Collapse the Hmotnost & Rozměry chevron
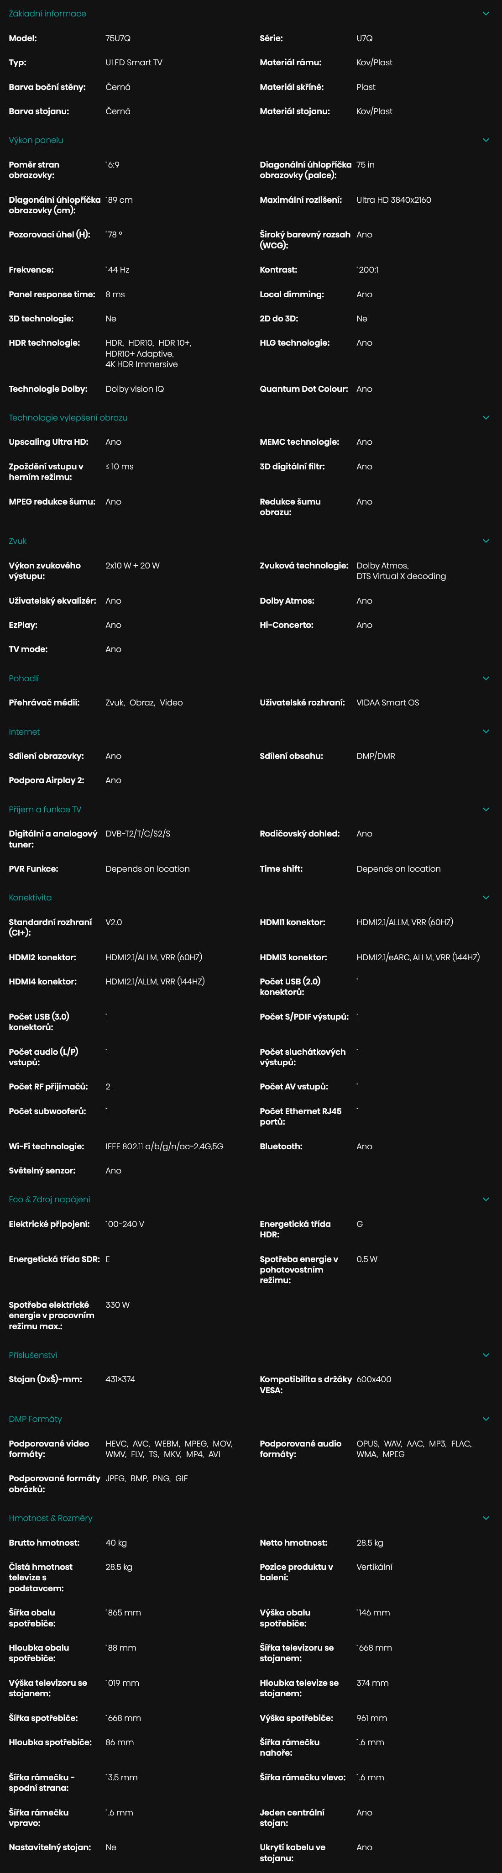Viewport: 502px width, 1873px height. point(486,1518)
